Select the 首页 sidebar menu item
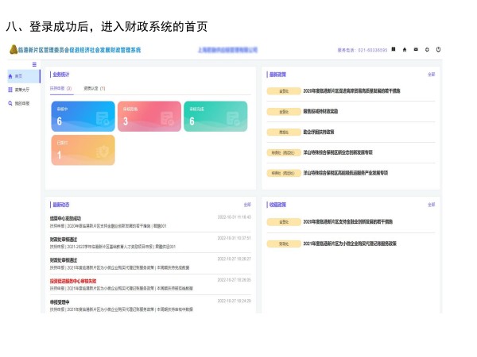This screenshot has width=477, height=357. click(x=24, y=76)
